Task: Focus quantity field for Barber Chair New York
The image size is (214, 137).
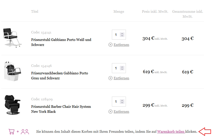Action: [x=116, y=102]
